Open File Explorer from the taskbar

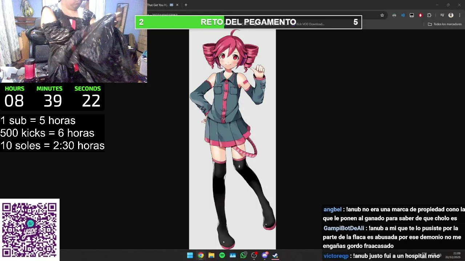(211, 256)
